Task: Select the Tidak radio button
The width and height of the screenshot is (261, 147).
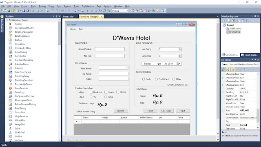Action: [x=106, y=97]
